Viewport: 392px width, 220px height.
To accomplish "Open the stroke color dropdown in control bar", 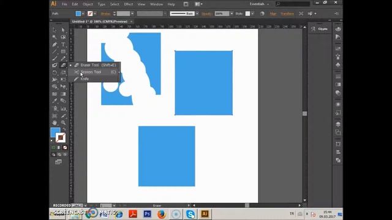I will [x=95, y=13].
